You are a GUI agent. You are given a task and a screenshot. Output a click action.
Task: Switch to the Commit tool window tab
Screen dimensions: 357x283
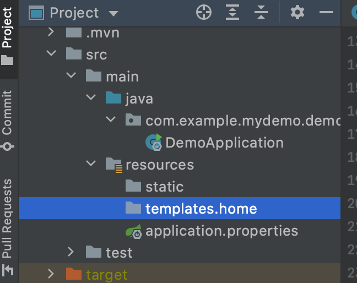point(7,121)
